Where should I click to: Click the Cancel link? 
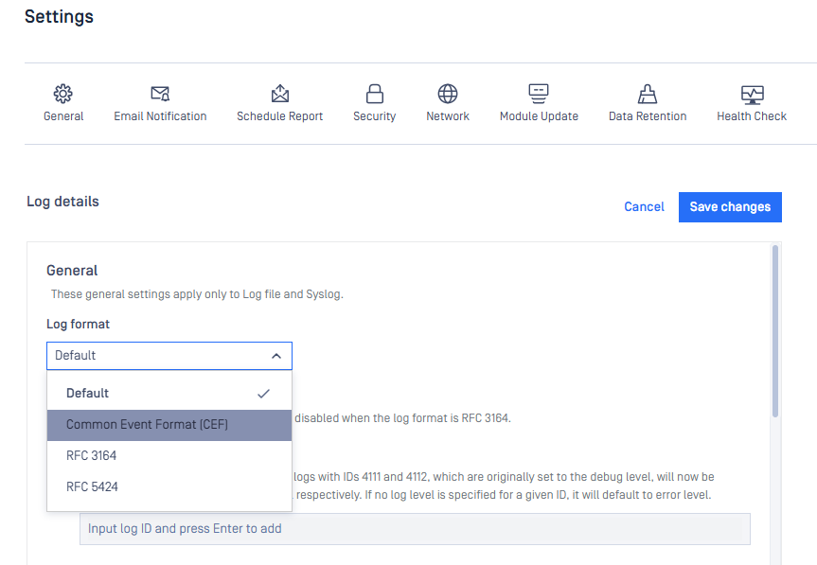pos(644,207)
